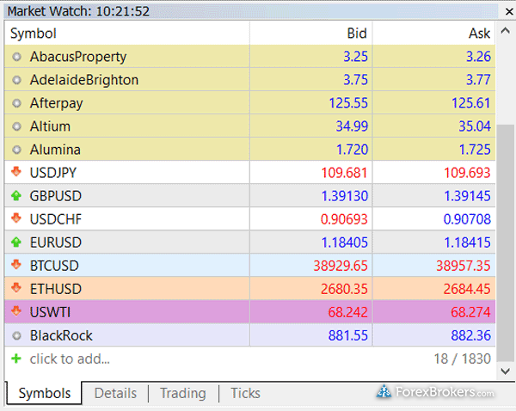Click Alumina bid price 1.720
Image resolution: width=516 pixels, height=411 pixels.
point(352,150)
